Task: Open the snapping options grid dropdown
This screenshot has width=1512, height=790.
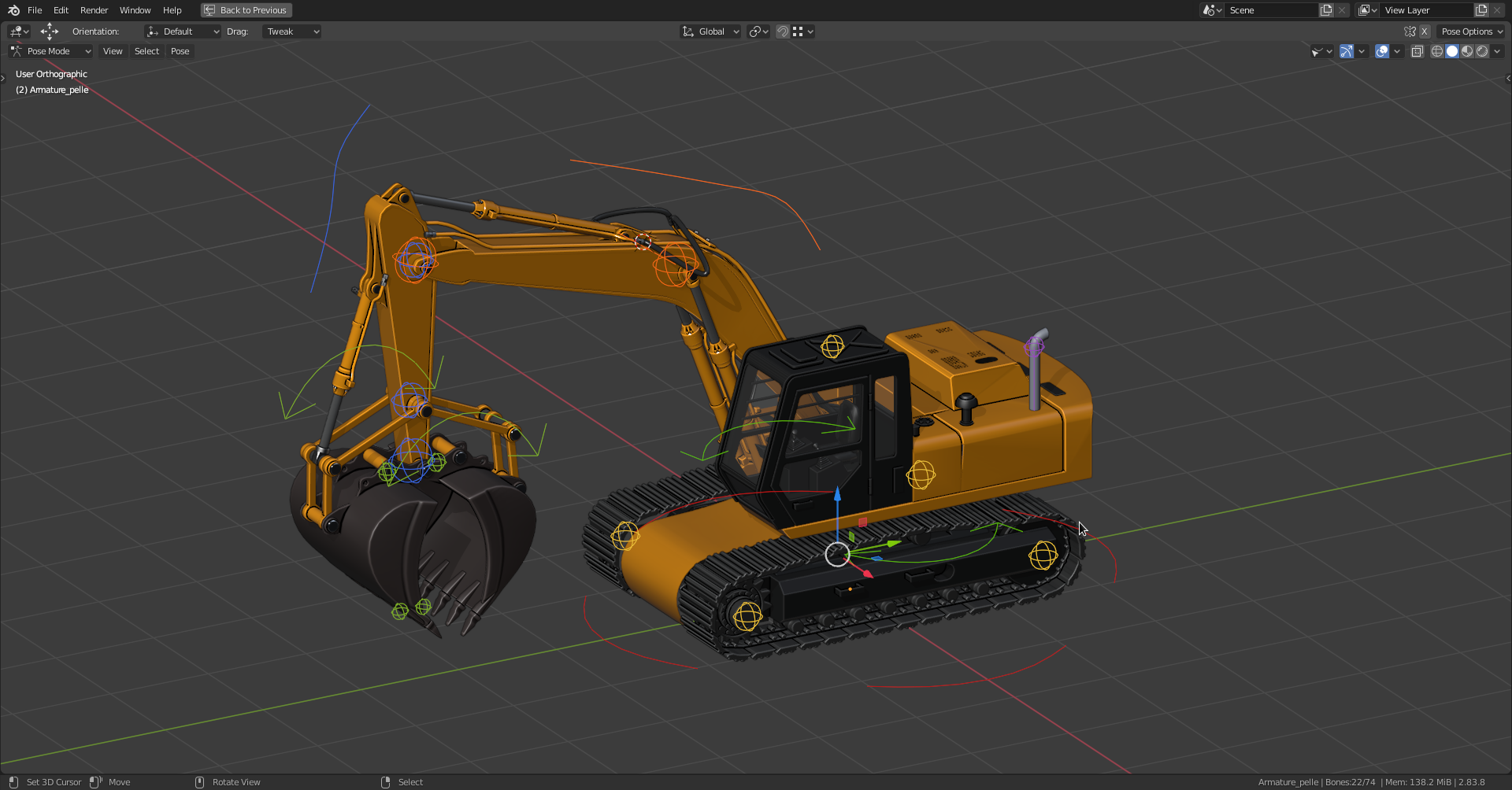Action: pos(803,31)
